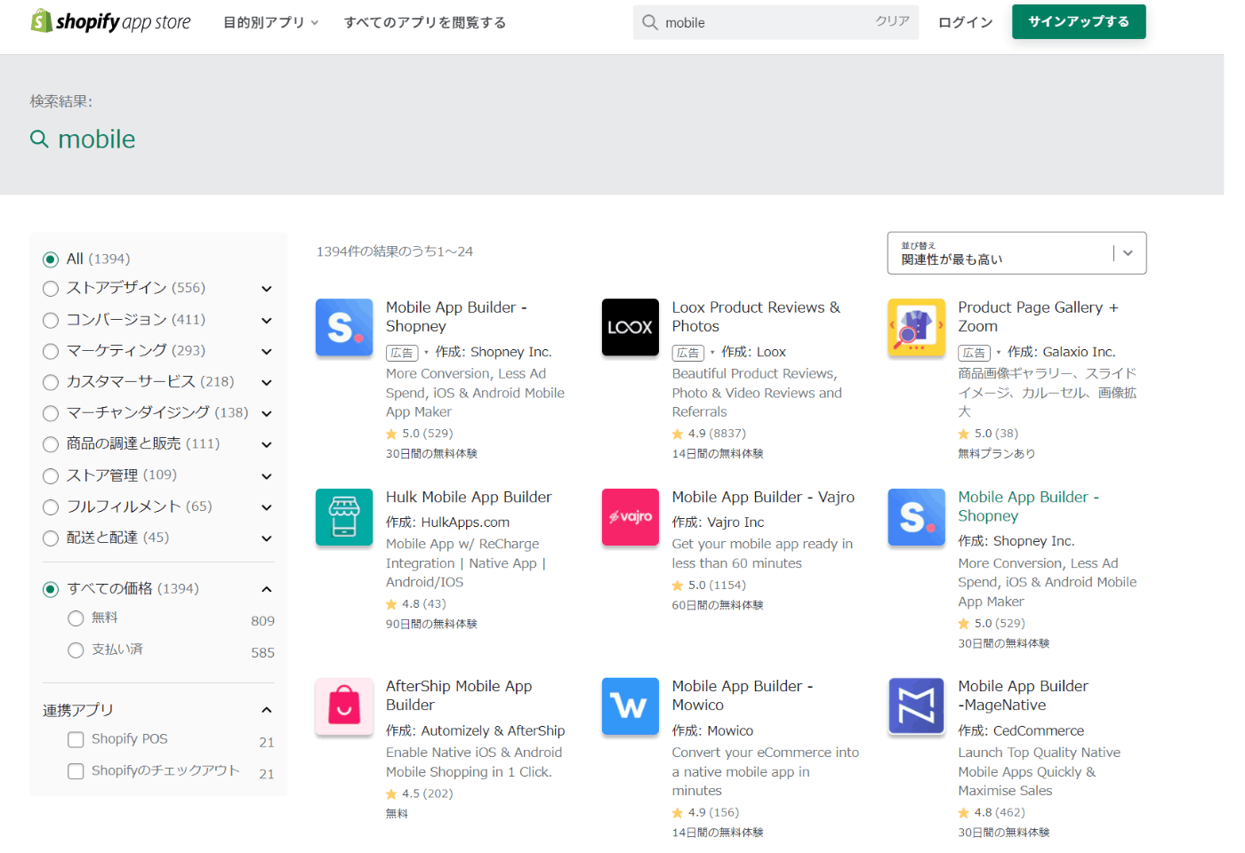Open the Mobile App Builder - Vajro title
The width and height of the screenshot is (1245, 853).
tap(763, 498)
